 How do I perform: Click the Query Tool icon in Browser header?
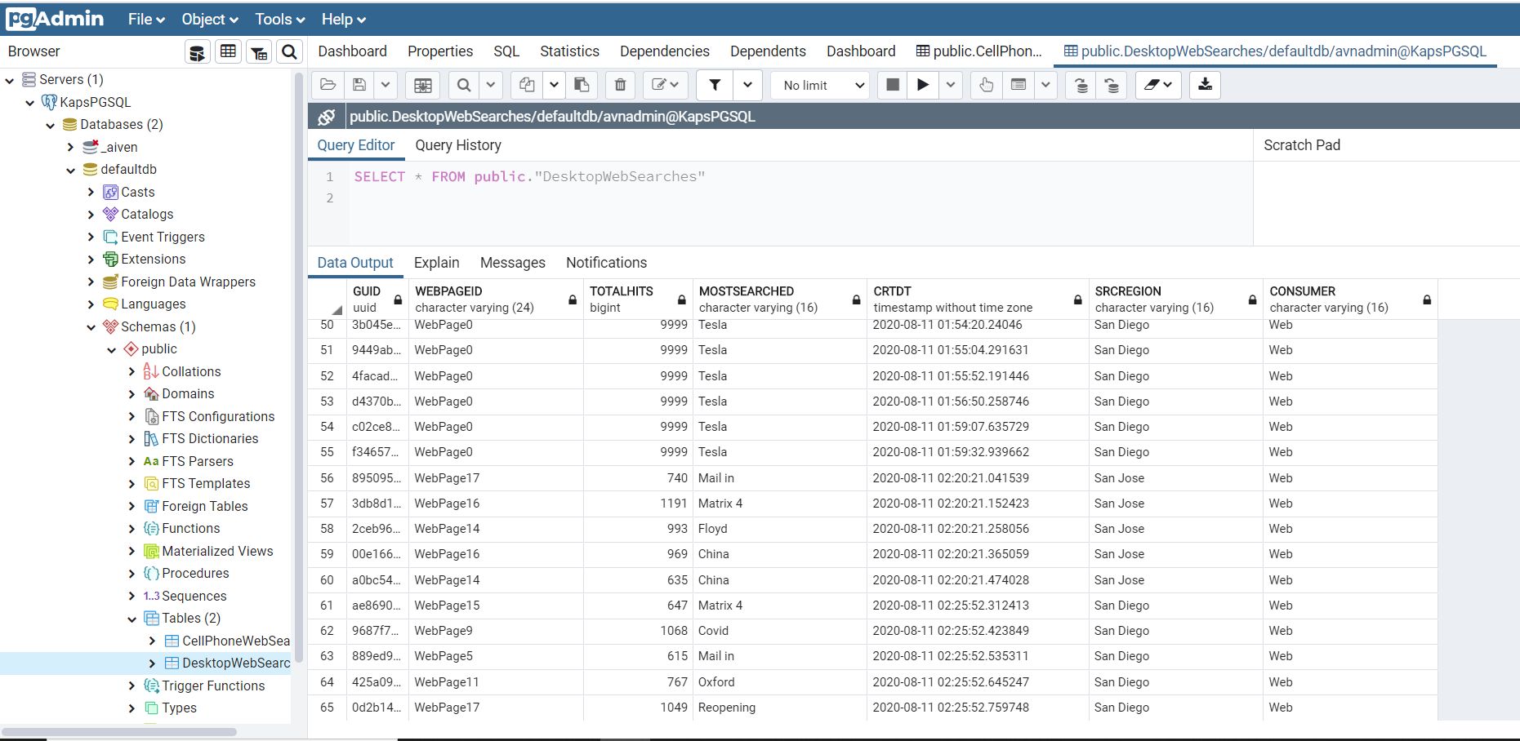click(197, 52)
